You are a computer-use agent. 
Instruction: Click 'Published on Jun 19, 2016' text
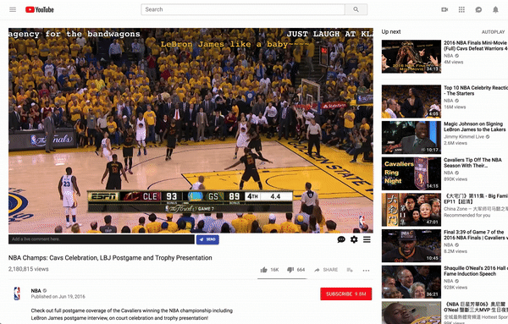click(x=58, y=296)
